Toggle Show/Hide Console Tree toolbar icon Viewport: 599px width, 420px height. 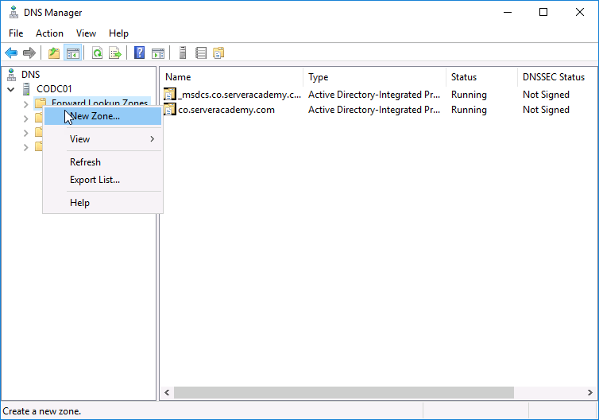coord(73,53)
